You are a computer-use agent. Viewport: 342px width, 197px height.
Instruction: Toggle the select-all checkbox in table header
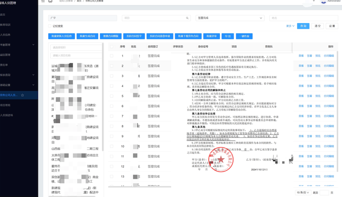click(112, 47)
